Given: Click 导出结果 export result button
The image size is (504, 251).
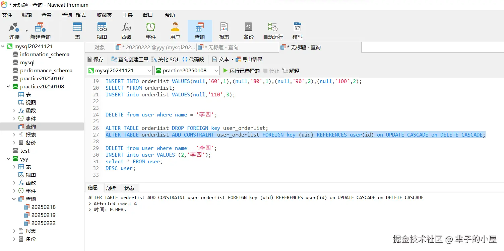Looking at the screenshot, I should pyautogui.click(x=249, y=59).
